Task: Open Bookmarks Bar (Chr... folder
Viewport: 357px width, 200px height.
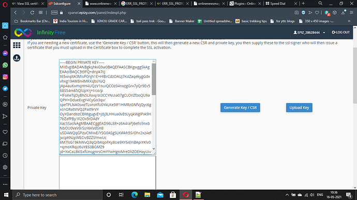Action: click(x=32, y=21)
